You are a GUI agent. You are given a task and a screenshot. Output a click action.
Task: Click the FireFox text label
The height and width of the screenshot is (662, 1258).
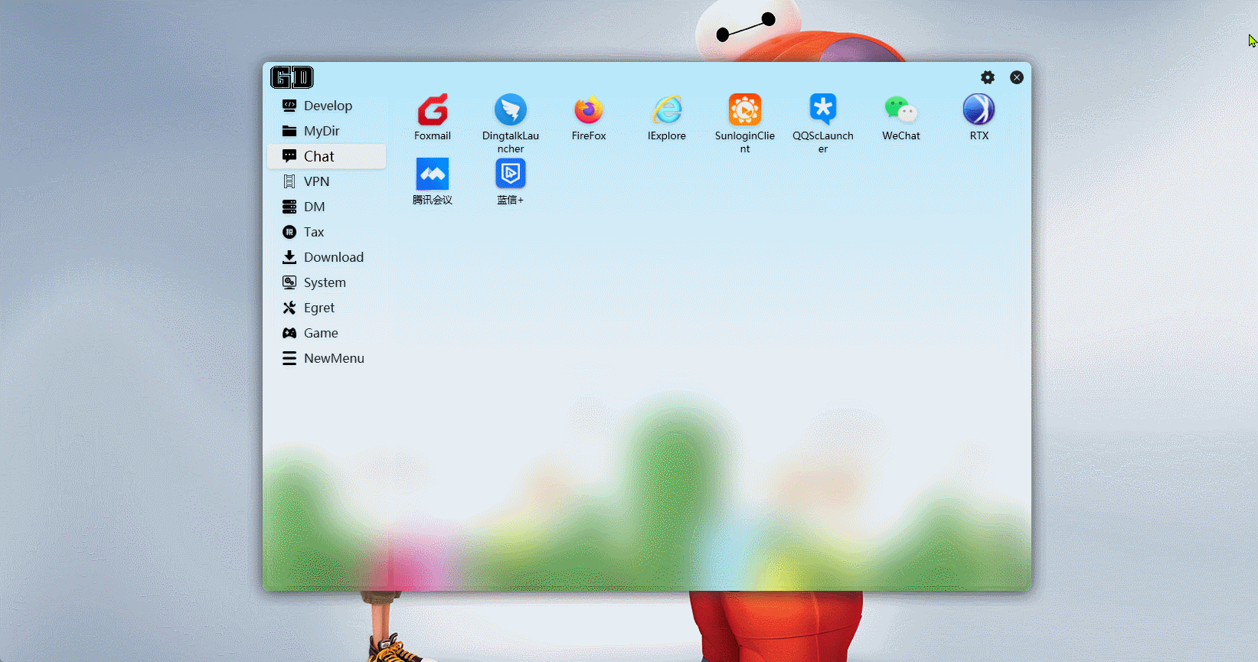tap(589, 135)
